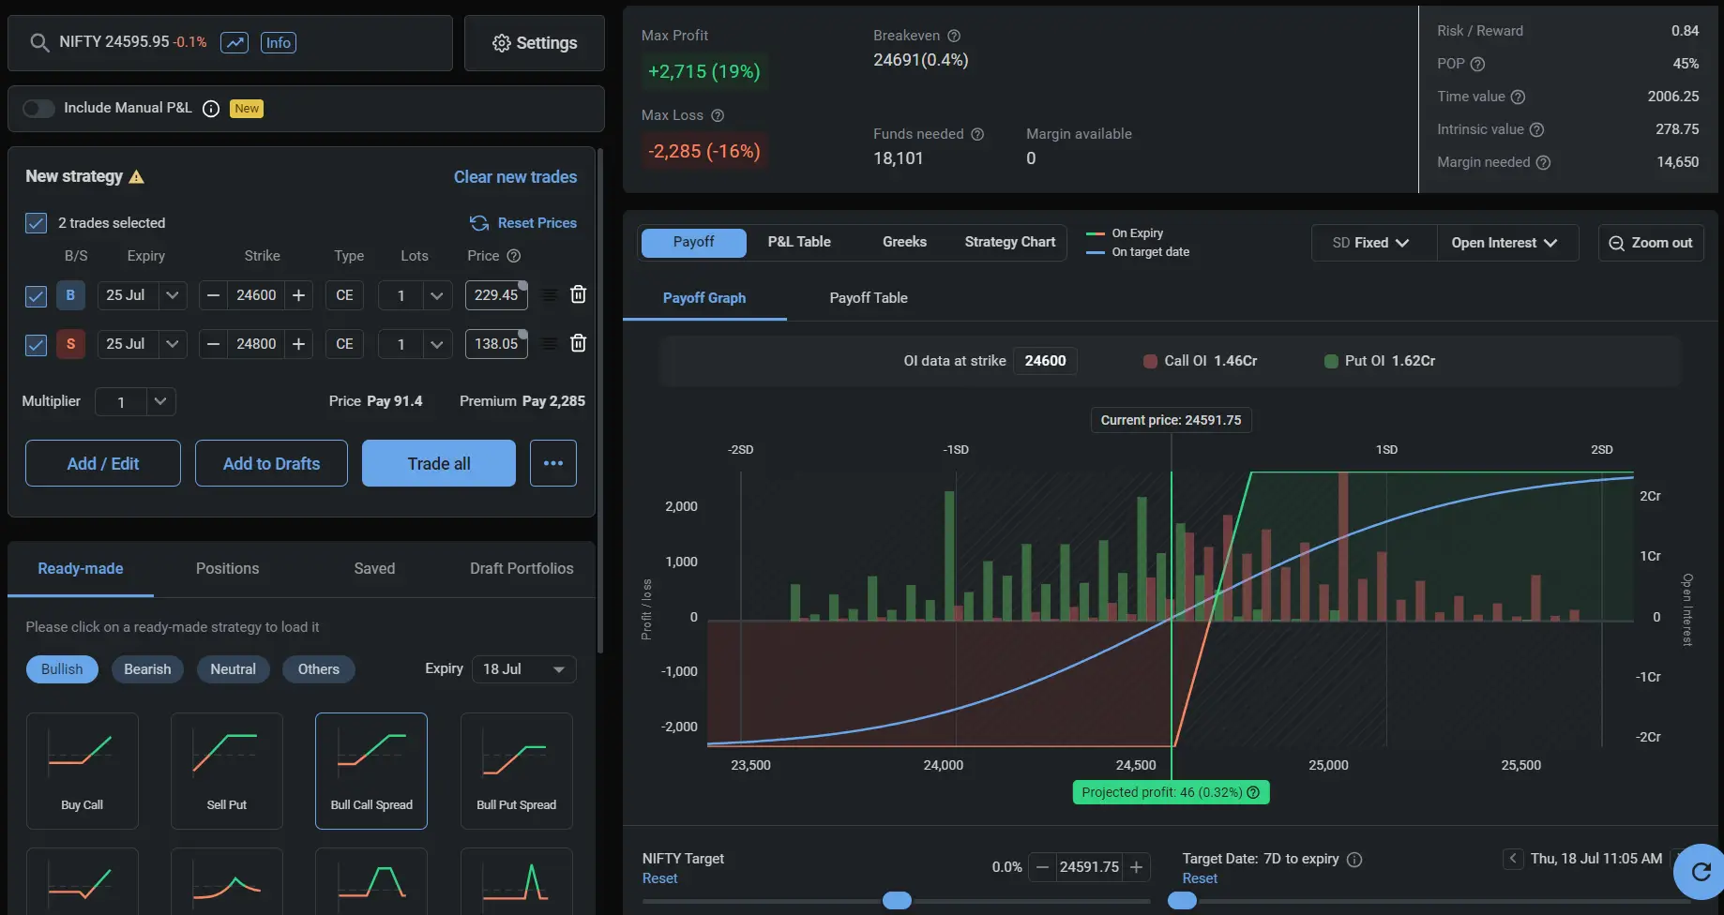
Task: Toggle the B buy/sell badge for 24600
Action: [x=70, y=295]
